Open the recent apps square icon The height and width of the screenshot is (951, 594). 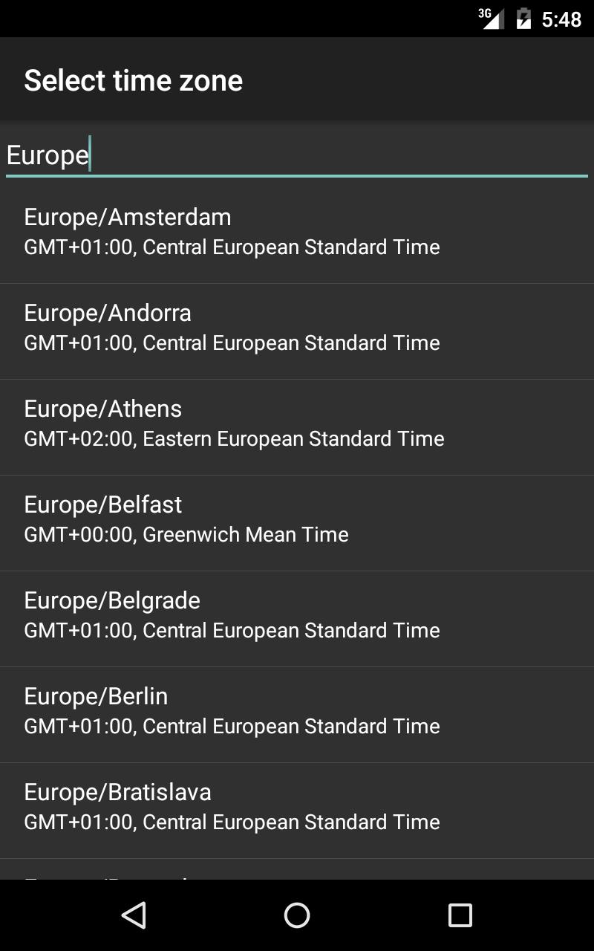[460, 915]
